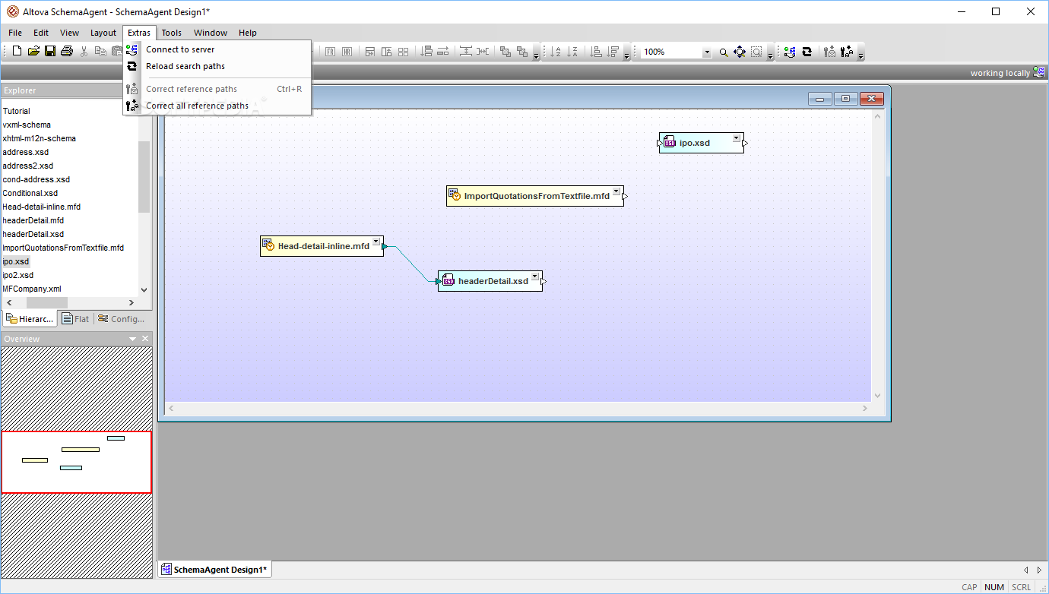This screenshot has height=594, width=1049.
Task: Click the headerDetail.xsd node's schema icon
Action: click(x=448, y=281)
